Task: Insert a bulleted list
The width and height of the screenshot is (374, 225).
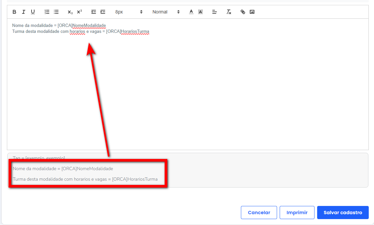Action: coord(56,12)
